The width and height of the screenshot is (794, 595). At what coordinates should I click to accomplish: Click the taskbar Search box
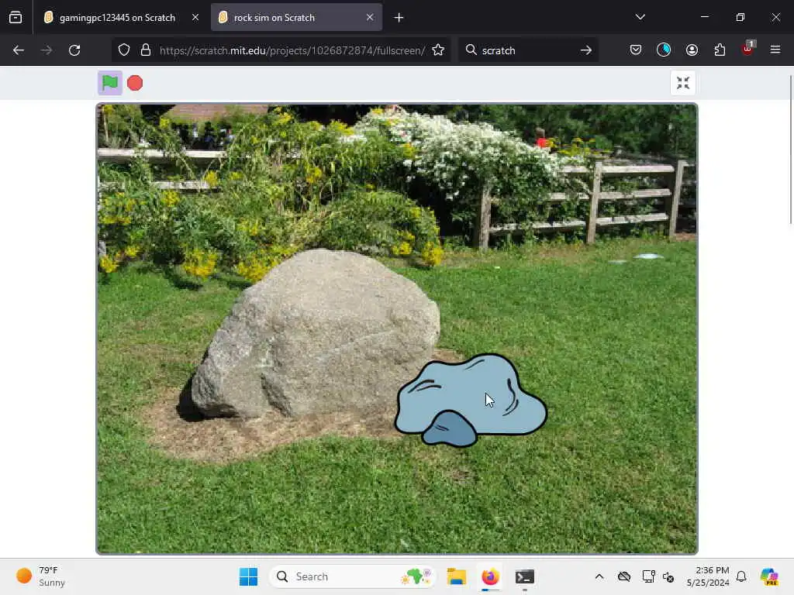click(353, 576)
